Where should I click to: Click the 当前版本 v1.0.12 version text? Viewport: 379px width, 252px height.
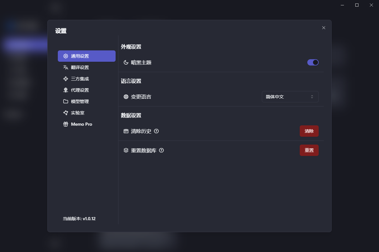tap(79, 219)
